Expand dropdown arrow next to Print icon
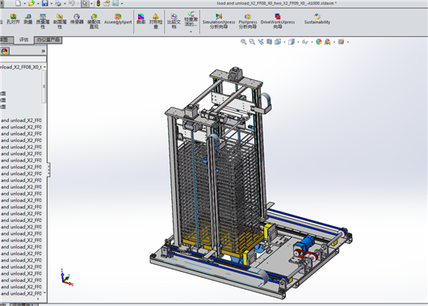The image size is (428, 306). [x=65, y=4]
